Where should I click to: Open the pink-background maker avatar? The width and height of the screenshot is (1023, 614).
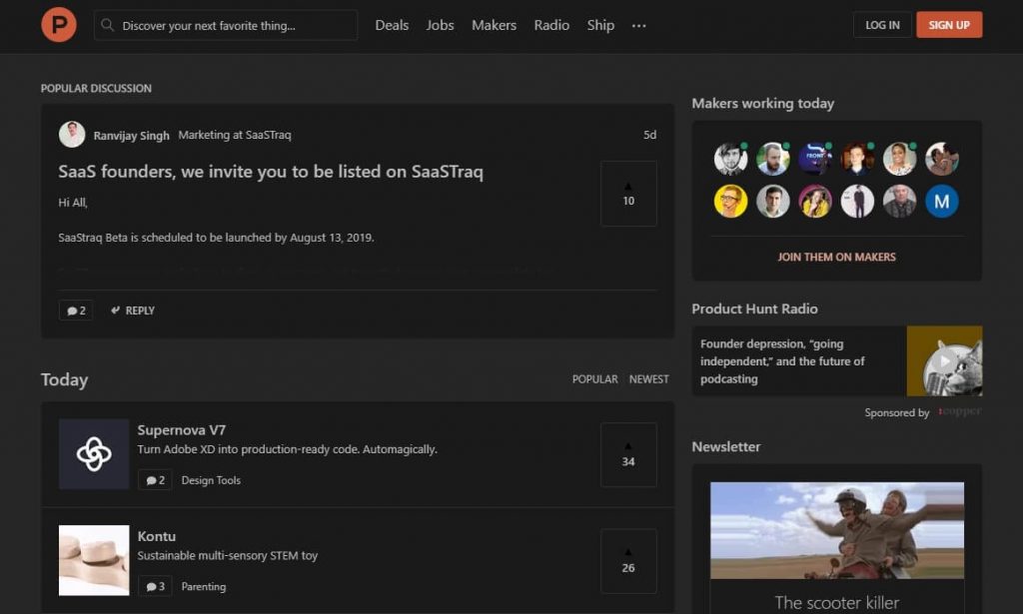click(815, 201)
